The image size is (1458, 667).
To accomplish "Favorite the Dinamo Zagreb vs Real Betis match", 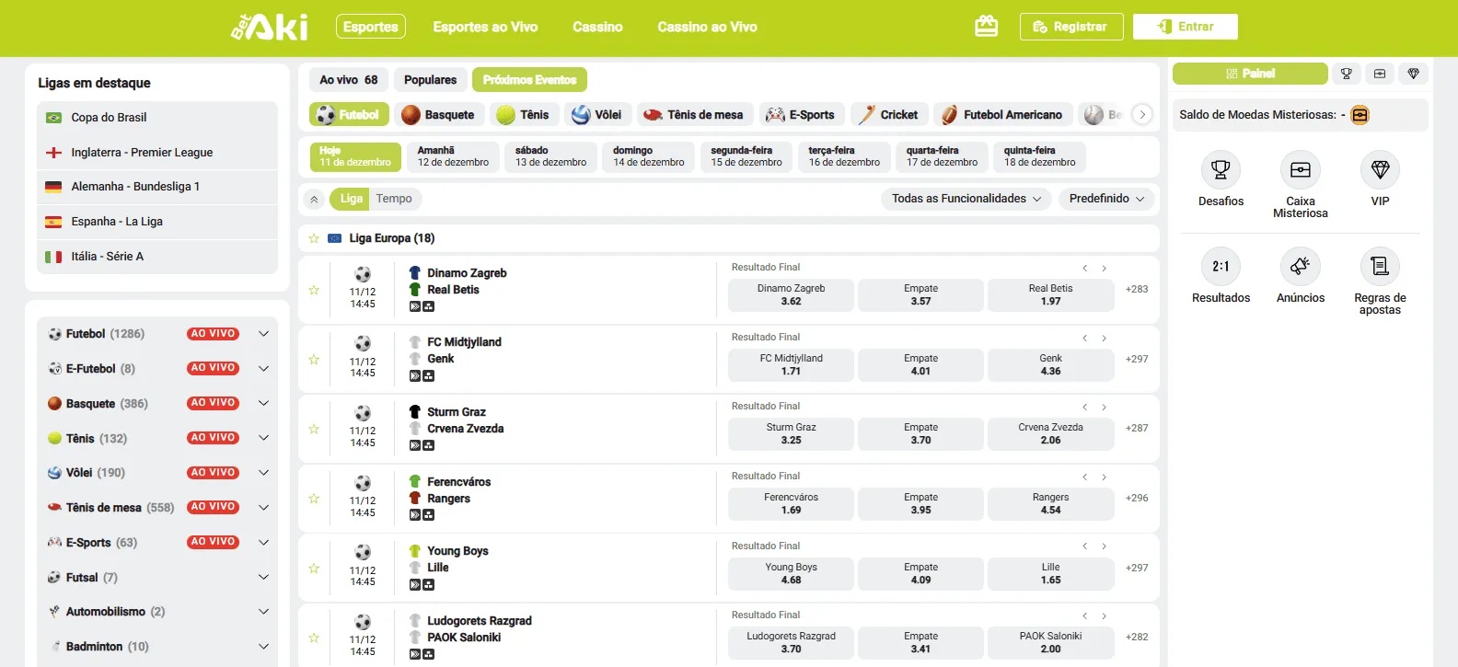I will click(x=314, y=290).
